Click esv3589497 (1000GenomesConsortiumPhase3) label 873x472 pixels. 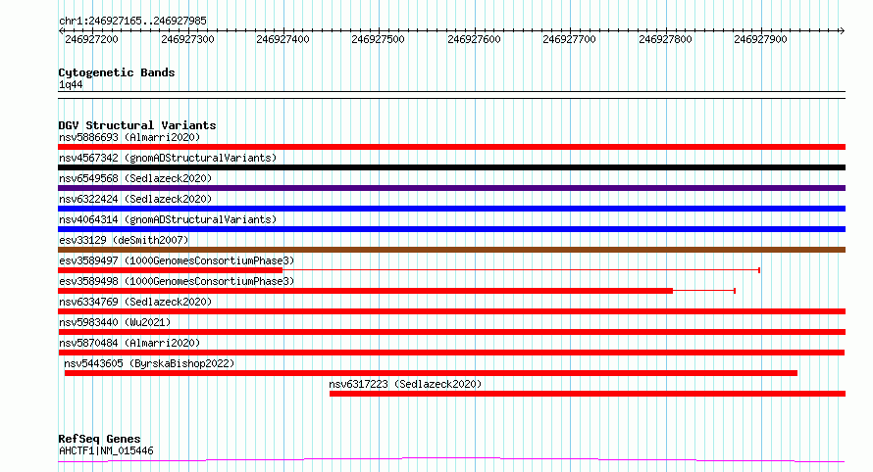click(177, 260)
